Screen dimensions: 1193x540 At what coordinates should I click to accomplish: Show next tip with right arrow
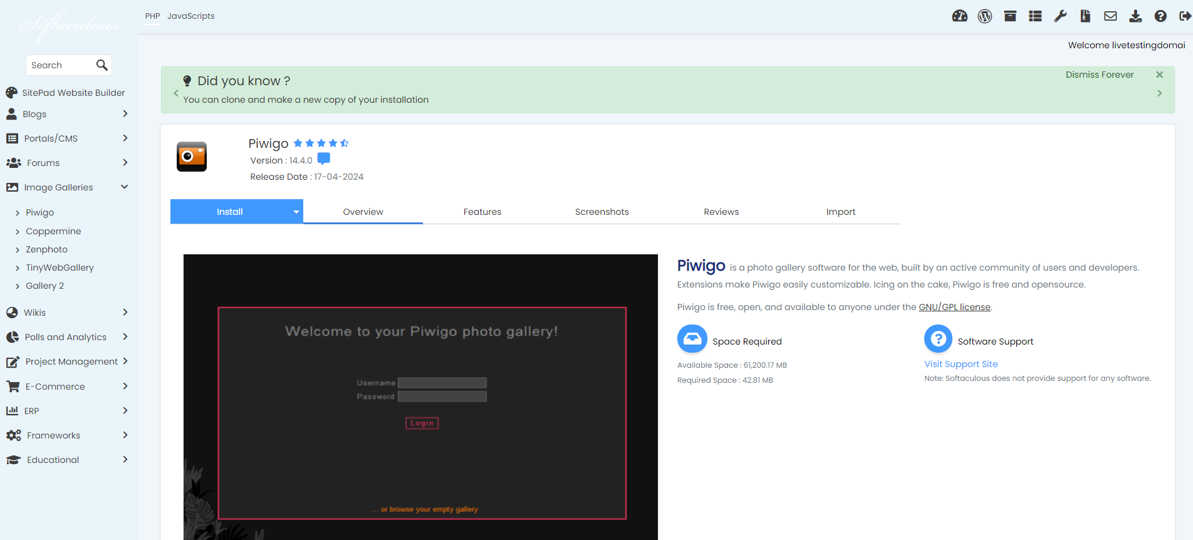[1159, 93]
